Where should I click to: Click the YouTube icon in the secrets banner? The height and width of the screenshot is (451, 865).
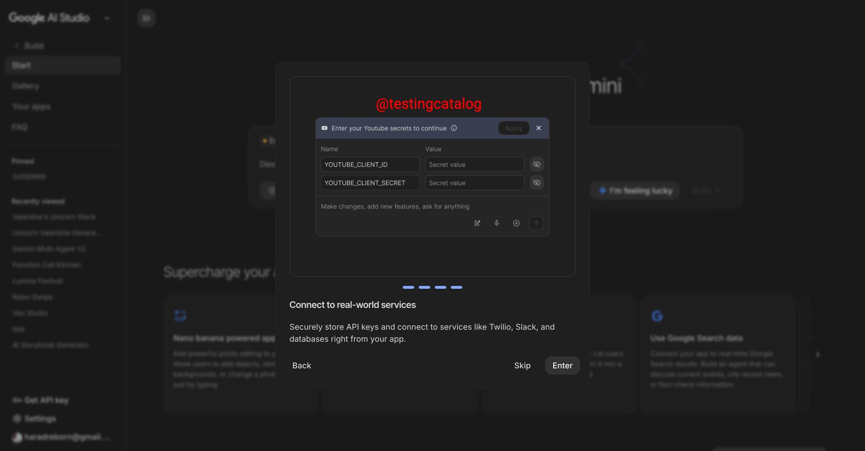pos(324,128)
